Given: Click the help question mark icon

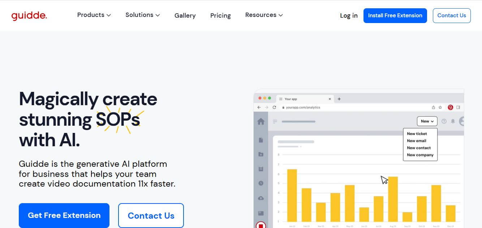Looking at the screenshot, I should point(444,121).
